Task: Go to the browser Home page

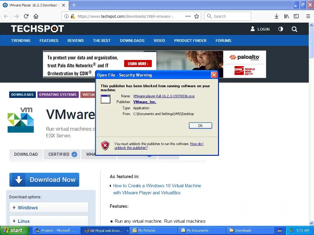Action: click(x=36, y=17)
